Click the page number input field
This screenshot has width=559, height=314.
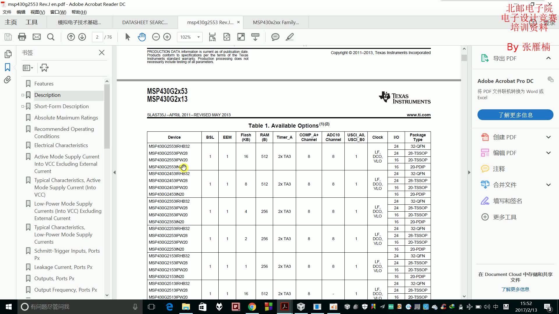pos(97,37)
